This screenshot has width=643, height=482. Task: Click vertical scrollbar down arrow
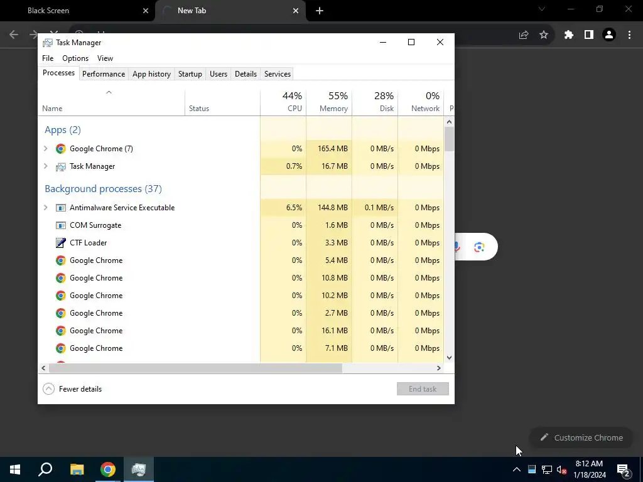point(449,357)
